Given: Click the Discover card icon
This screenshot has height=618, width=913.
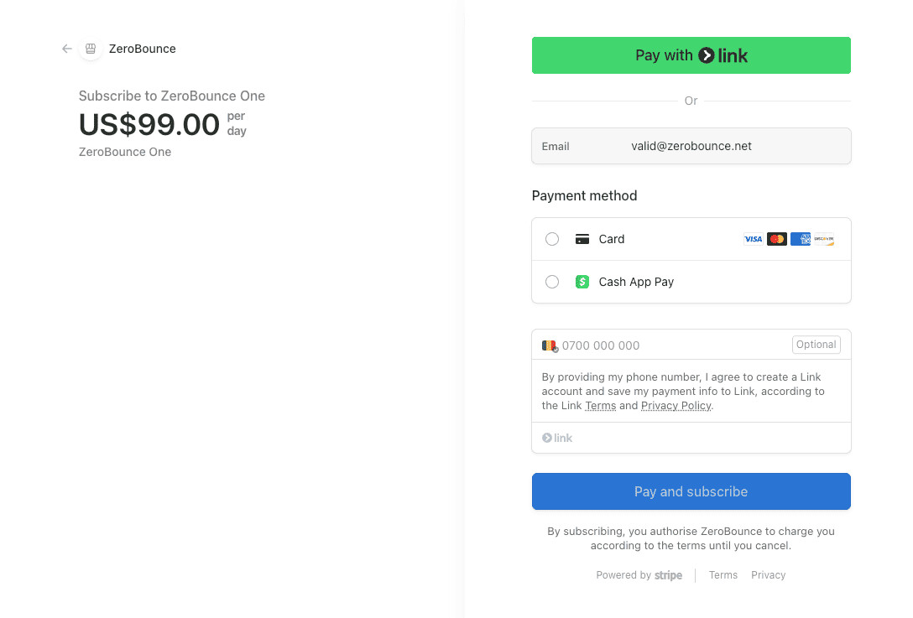Looking at the screenshot, I should (x=822, y=239).
